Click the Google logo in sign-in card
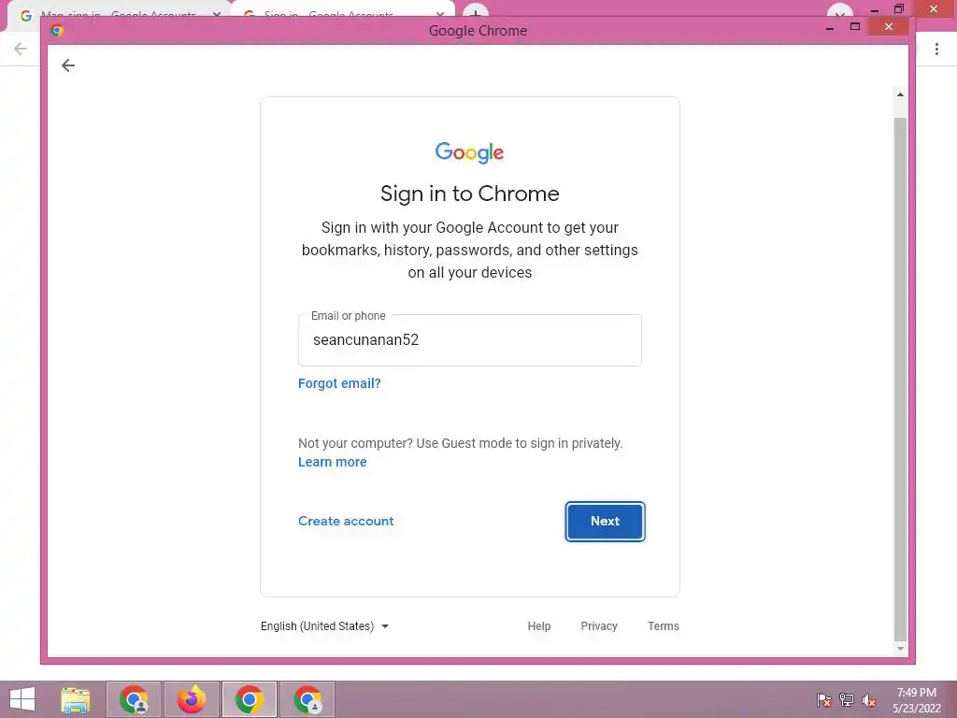Image resolution: width=957 pixels, height=718 pixels. 469,152
